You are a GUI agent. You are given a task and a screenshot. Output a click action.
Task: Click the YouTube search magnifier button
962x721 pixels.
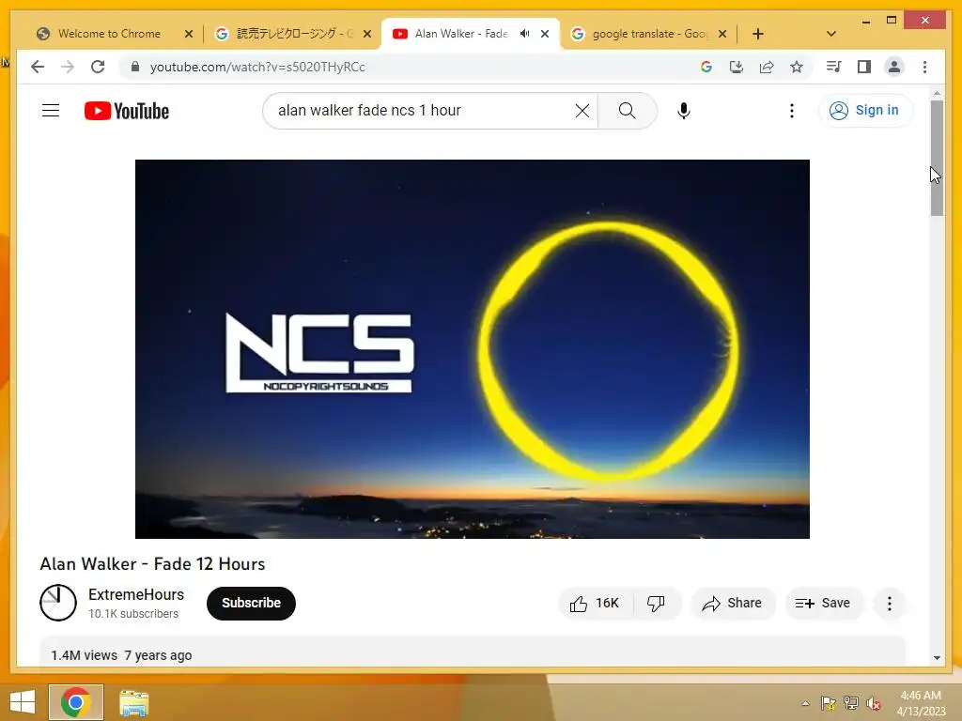(627, 111)
